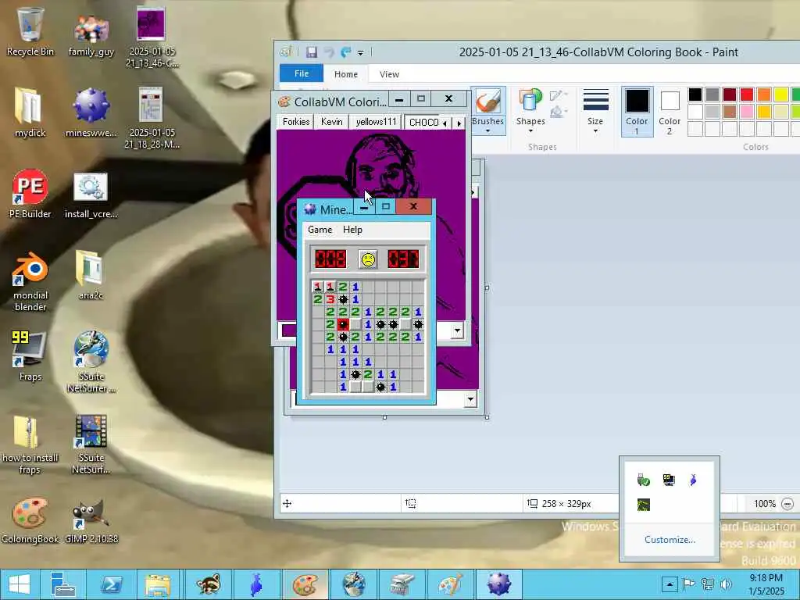Expand the Shapes dropdown arrow
The width and height of the screenshot is (800, 600).
[x=530, y=131]
